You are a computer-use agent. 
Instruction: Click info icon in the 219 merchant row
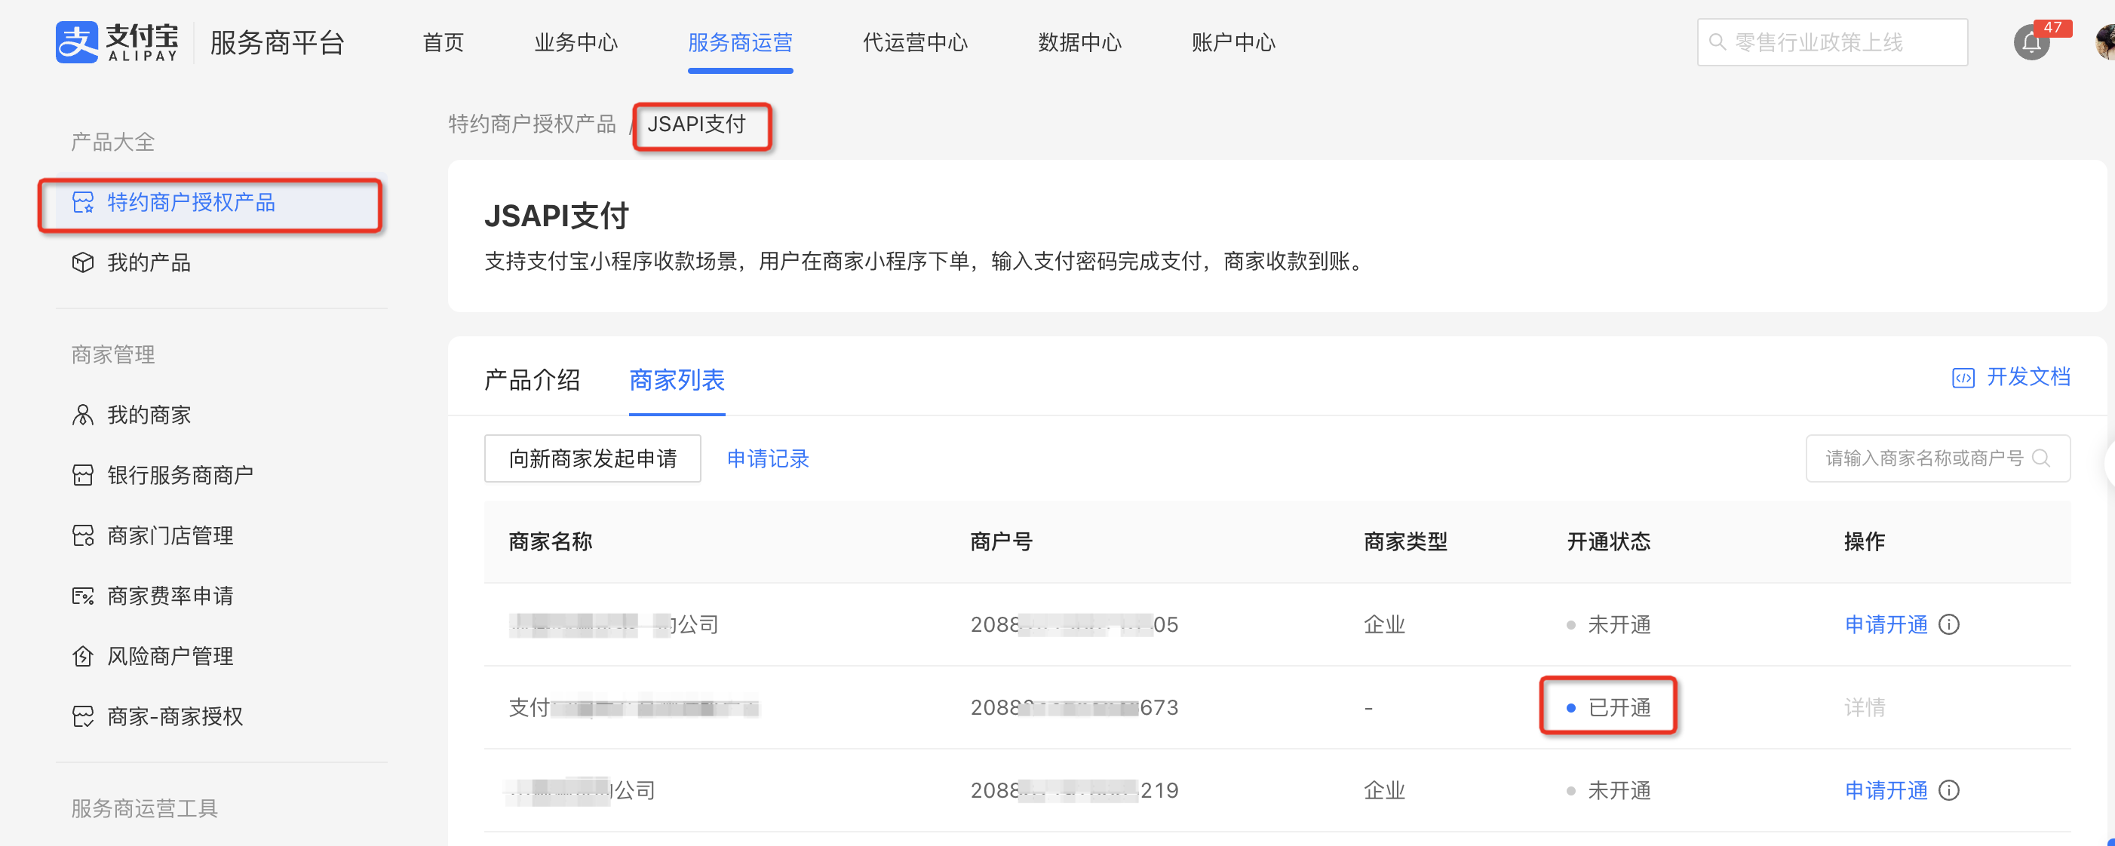coord(1949,791)
